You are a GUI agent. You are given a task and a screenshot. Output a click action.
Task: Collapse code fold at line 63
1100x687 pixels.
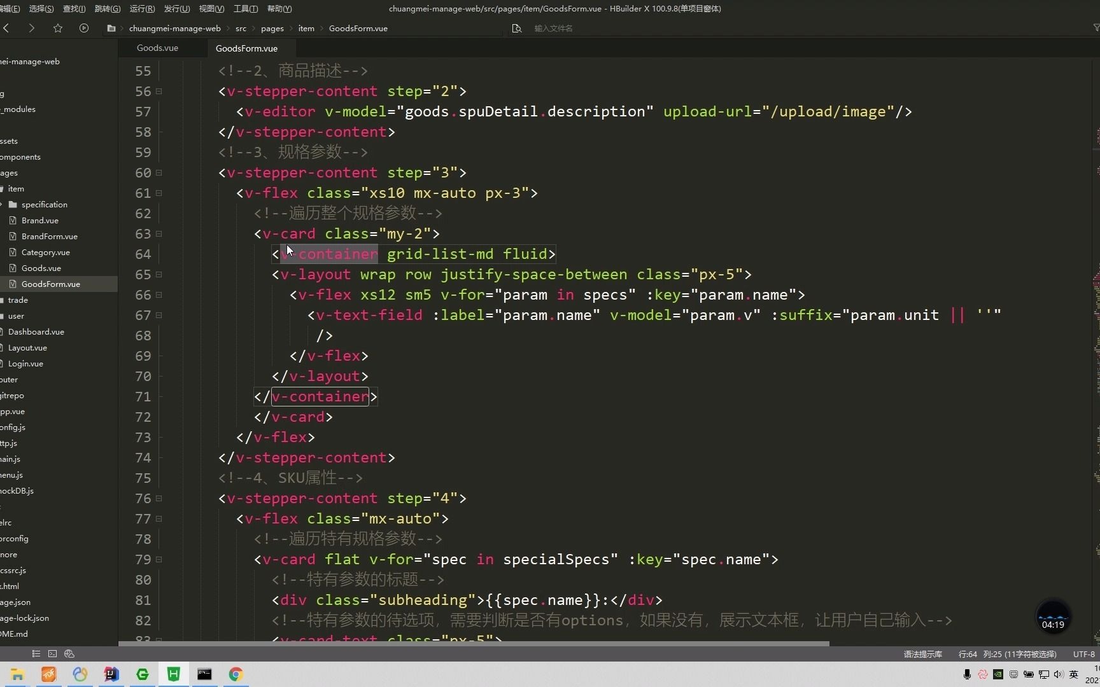tap(159, 233)
